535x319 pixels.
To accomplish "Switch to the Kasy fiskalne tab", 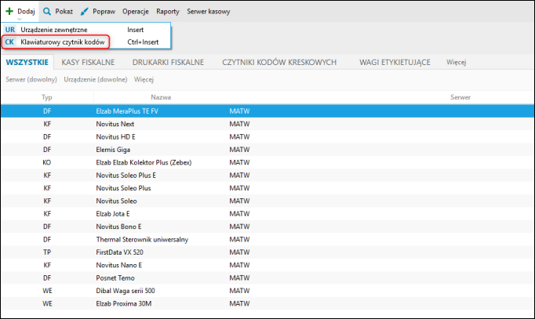I will [88, 62].
